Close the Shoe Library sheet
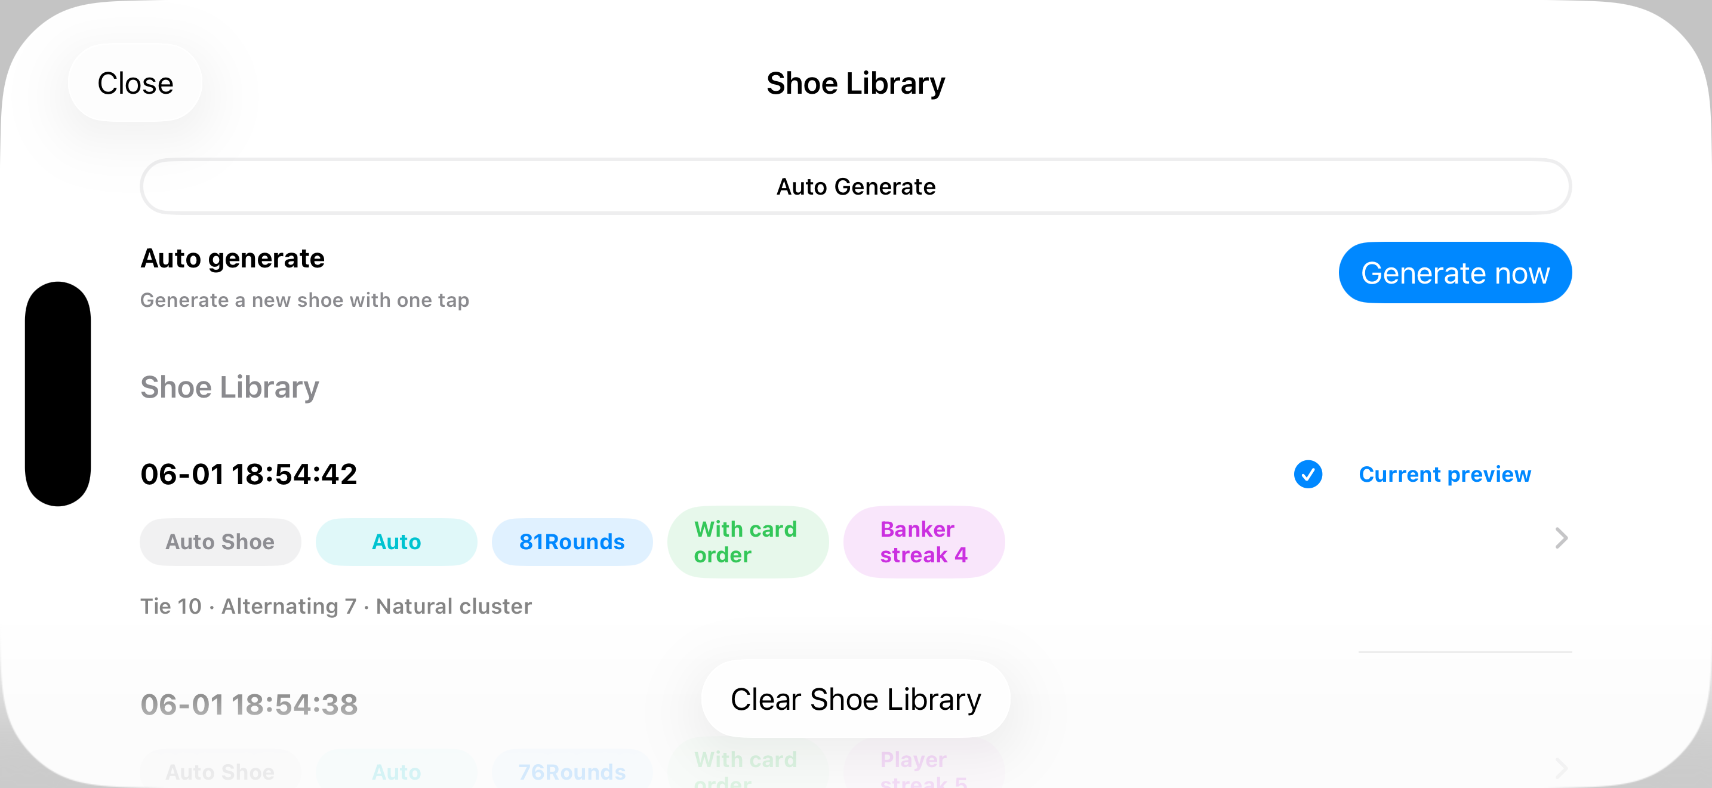The width and height of the screenshot is (1712, 788). 135,83
